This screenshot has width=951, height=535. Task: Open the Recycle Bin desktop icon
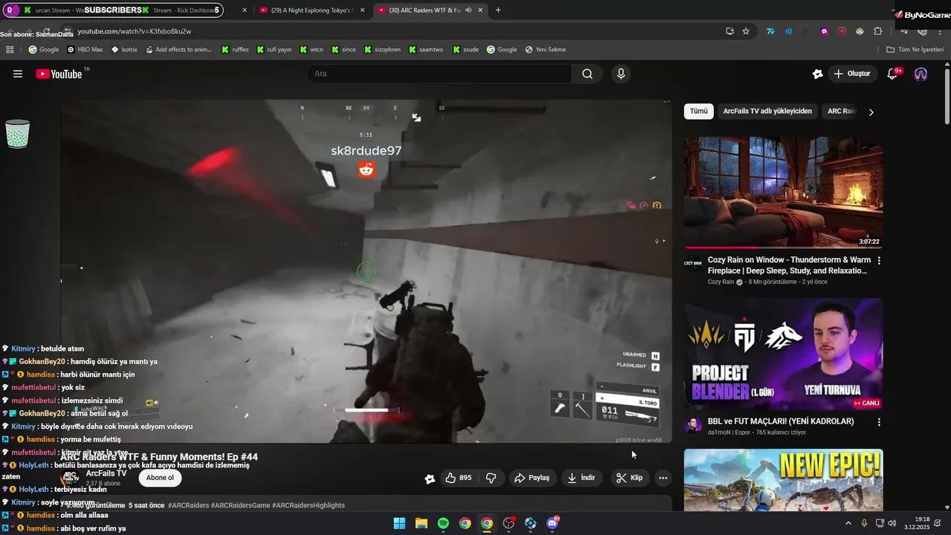pyautogui.click(x=18, y=134)
